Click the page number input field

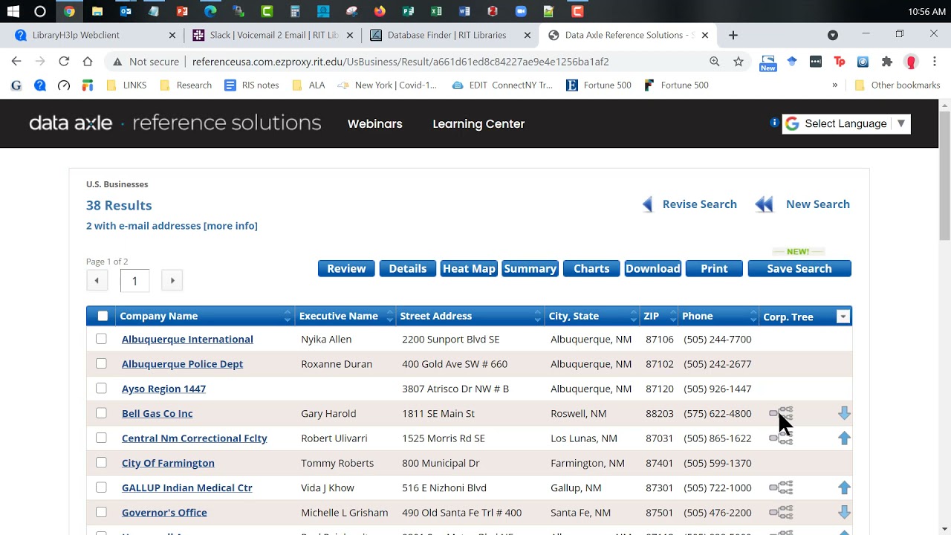[134, 281]
